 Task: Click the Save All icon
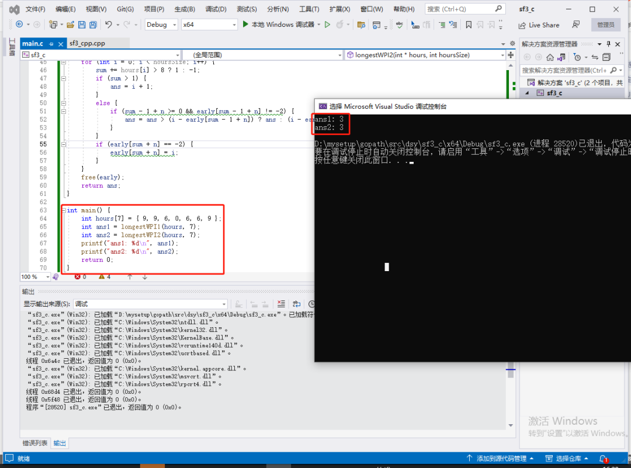point(93,25)
